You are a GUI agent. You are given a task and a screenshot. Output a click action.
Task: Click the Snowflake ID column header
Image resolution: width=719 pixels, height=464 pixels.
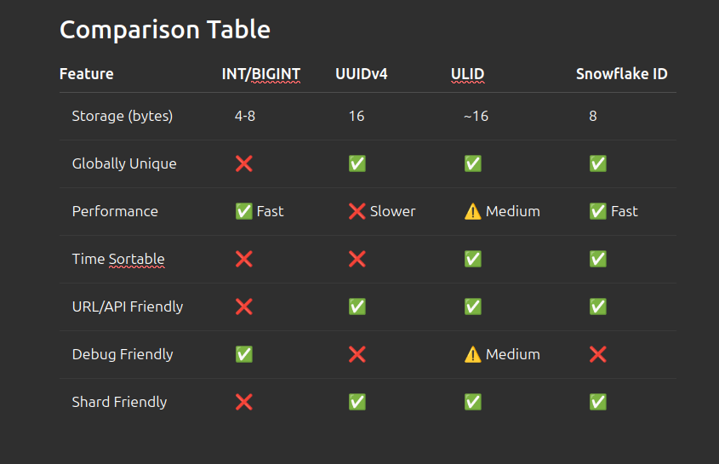click(621, 74)
